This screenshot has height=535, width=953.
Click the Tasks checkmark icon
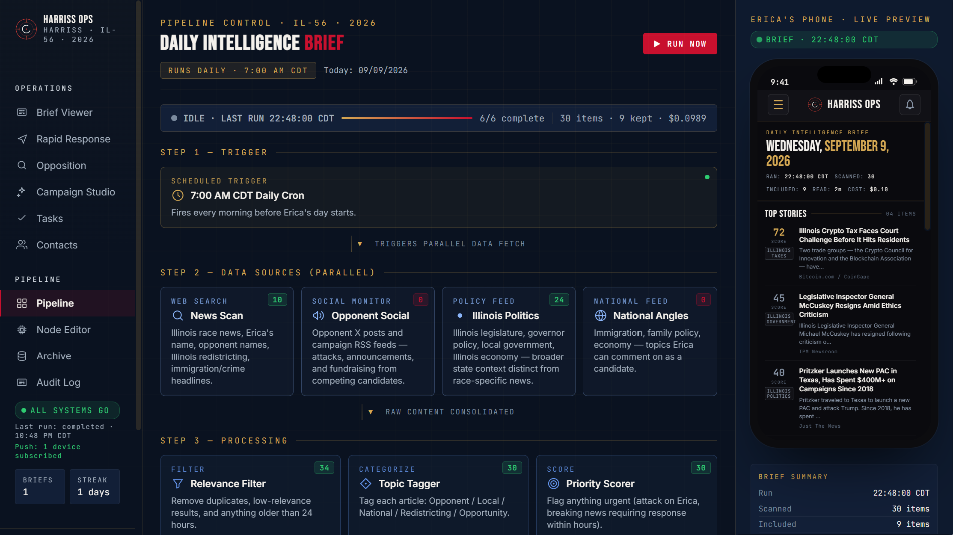pyautogui.click(x=22, y=218)
